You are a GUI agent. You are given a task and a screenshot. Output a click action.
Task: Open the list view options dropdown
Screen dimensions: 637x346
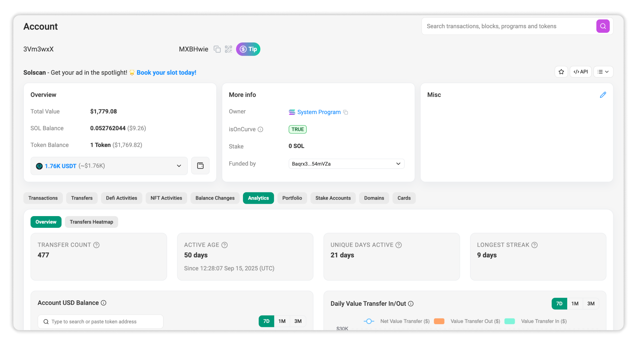pos(603,72)
